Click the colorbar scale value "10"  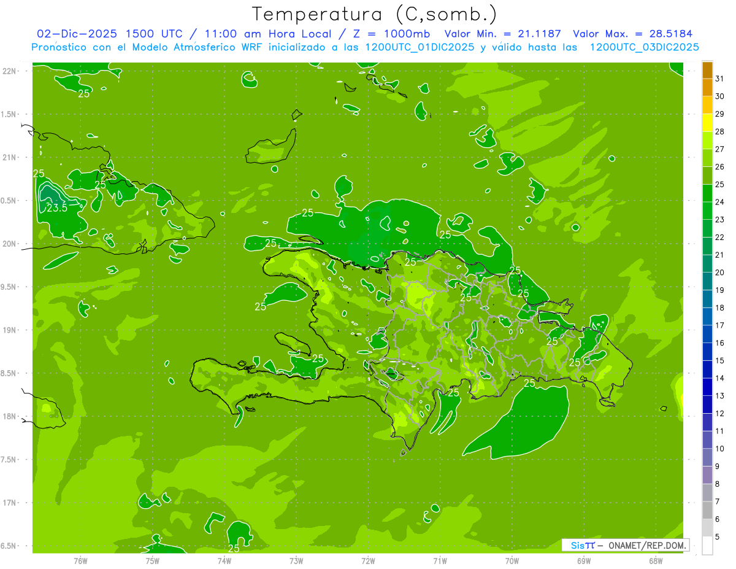(720, 449)
